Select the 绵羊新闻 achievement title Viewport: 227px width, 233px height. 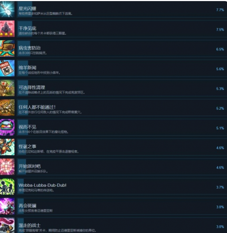(27, 67)
